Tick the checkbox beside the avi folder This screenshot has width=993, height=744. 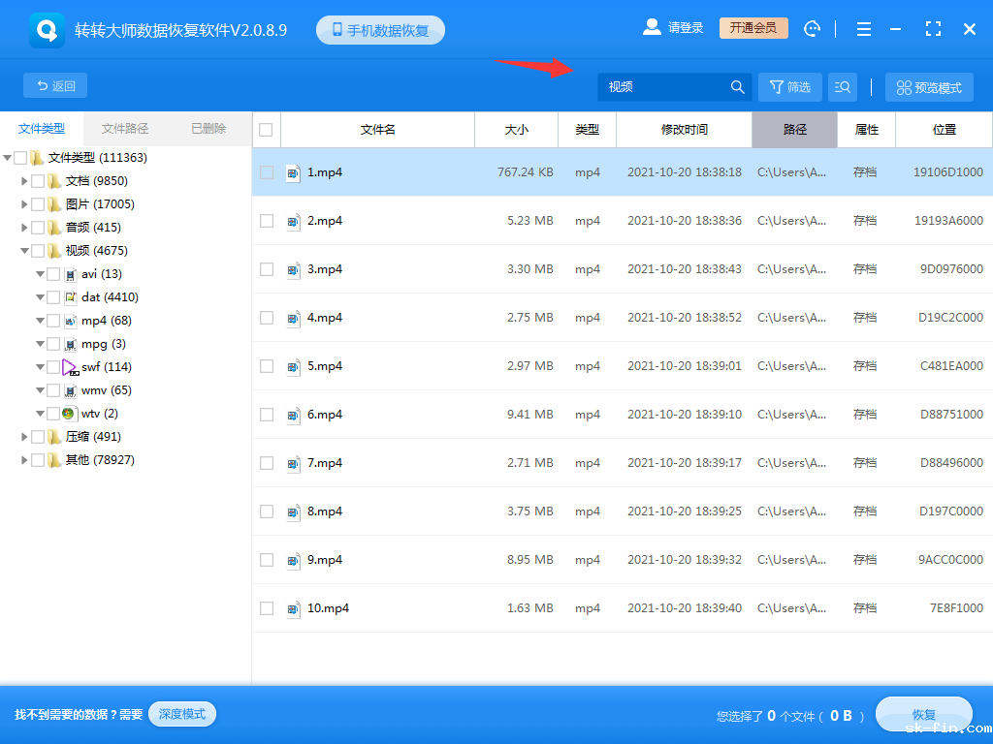pos(53,273)
